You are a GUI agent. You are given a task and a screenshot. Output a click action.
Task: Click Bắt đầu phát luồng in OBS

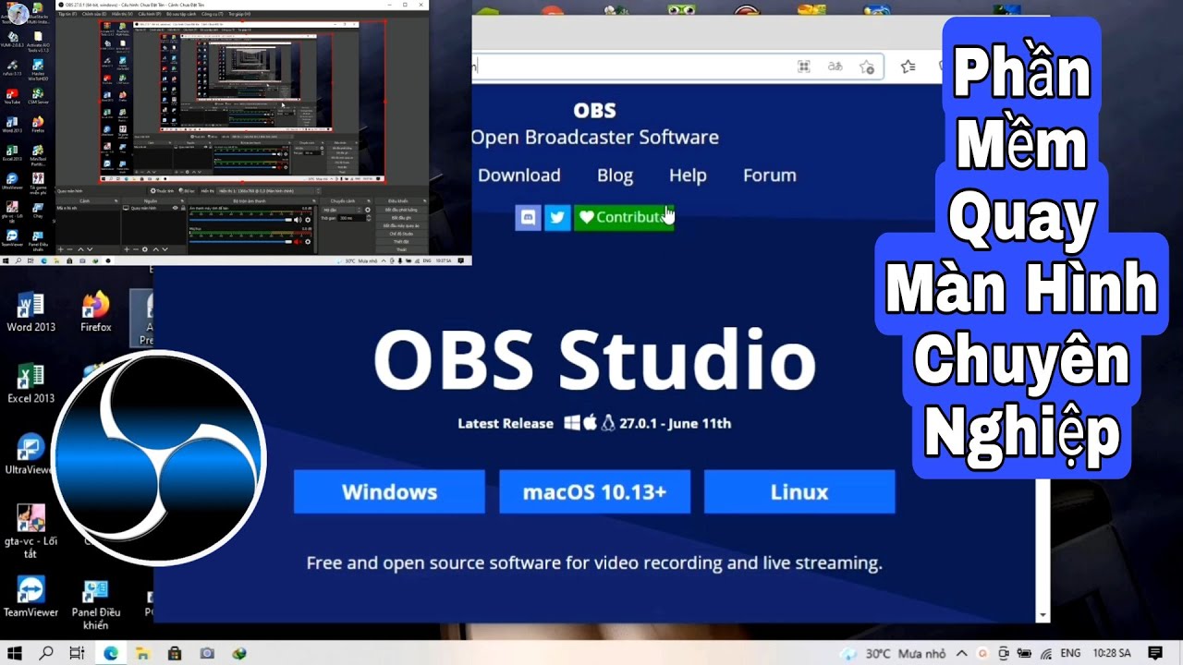pyautogui.click(x=401, y=210)
